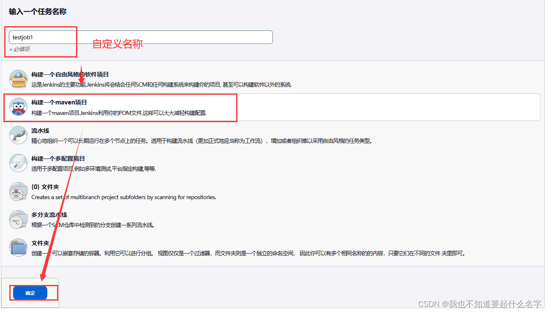Click the maven project owl icon

tap(19, 107)
